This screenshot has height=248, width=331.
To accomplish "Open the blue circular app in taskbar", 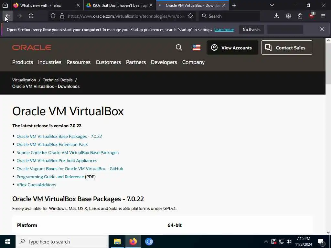I will (x=149, y=242).
